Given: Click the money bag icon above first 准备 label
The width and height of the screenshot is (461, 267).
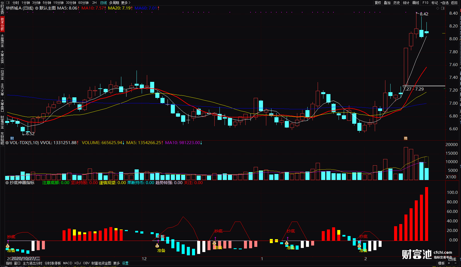Looking at the screenshot, I should click(x=8, y=246).
